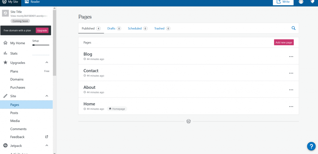Open the notifications bell icon
Image resolution: width=318 pixels, height=154 pixels.
312,2
